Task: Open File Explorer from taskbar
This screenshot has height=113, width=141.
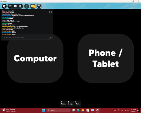Action: point(83,110)
